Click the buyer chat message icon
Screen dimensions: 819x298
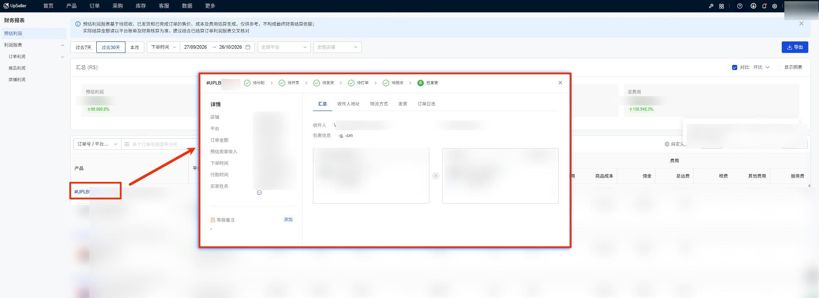pyautogui.click(x=259, y=193)
